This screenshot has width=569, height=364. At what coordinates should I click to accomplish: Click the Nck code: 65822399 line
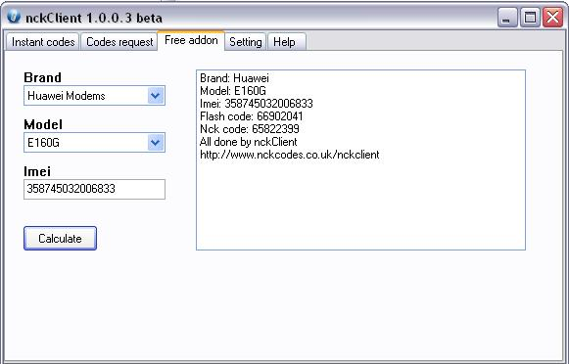250,129
